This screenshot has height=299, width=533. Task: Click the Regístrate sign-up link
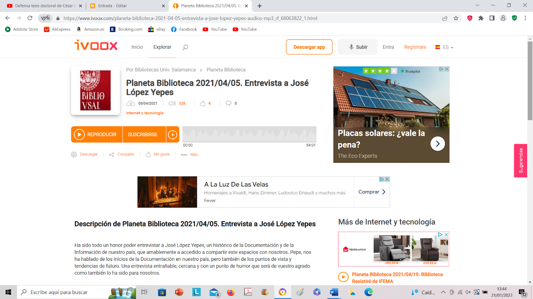point(415,47)
